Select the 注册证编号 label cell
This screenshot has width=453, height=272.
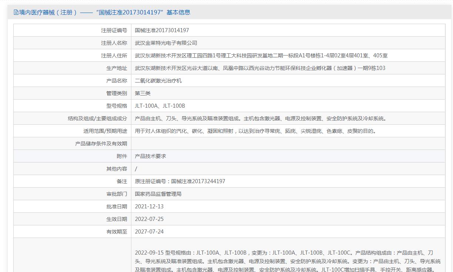114,30
